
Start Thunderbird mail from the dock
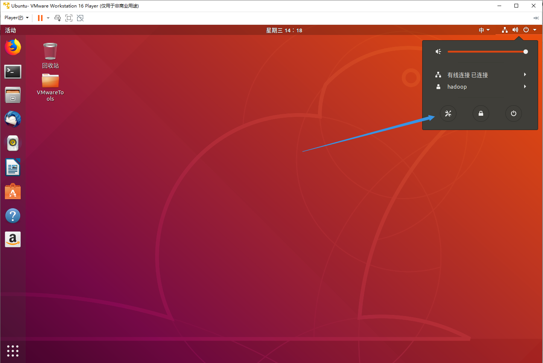click(13, 119)
